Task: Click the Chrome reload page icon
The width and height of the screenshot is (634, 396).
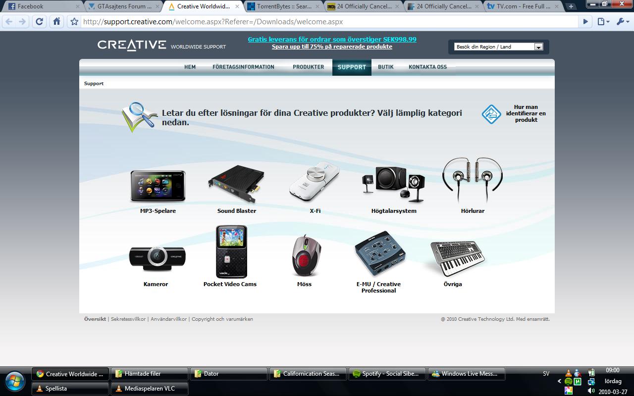Action: pyautogui.click(x=40, y=22)
